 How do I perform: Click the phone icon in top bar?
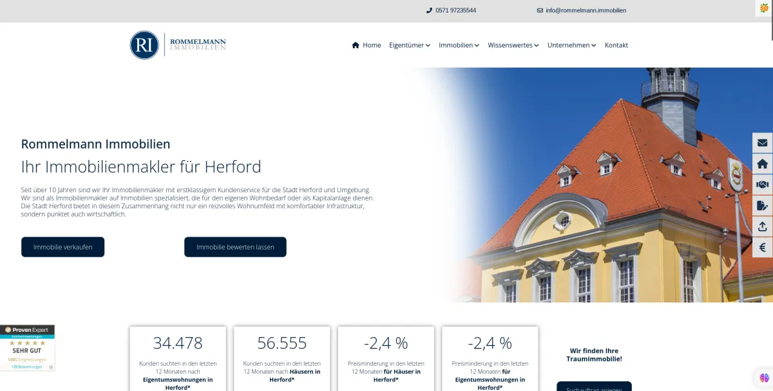click(429, 10)
